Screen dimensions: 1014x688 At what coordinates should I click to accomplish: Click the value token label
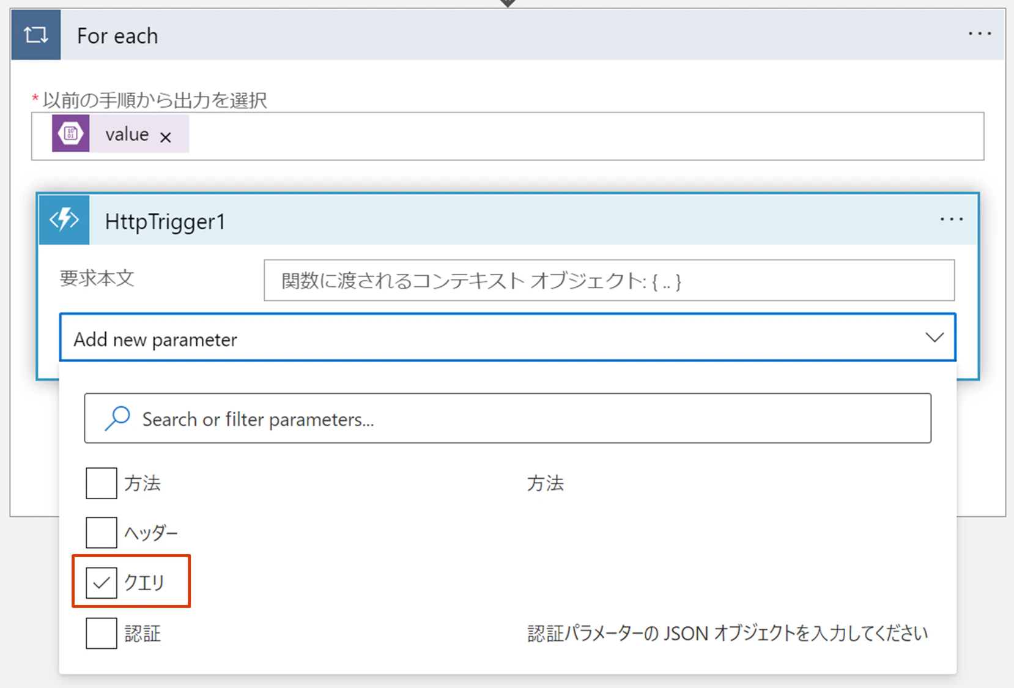127,135
